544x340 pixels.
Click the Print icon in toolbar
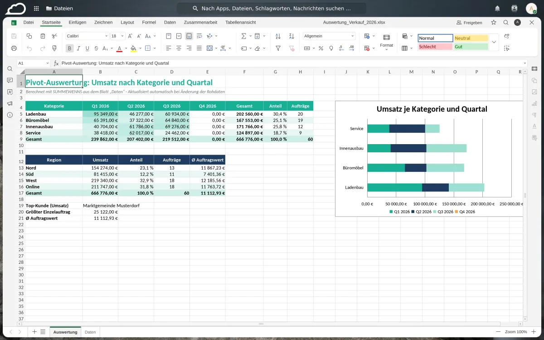pos(14,48)
